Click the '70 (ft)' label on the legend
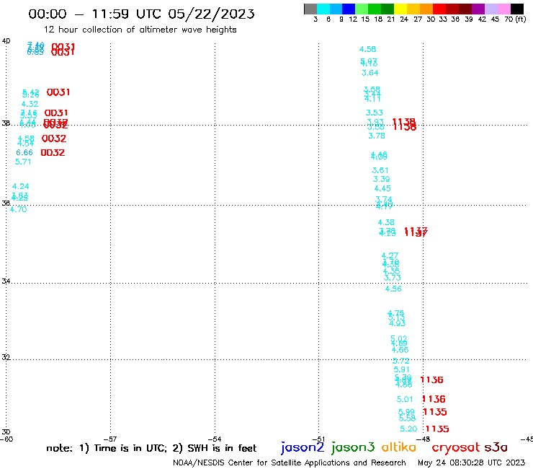This screenshot has width=533, height=469. pyautogui.click(x=515, y=19)
